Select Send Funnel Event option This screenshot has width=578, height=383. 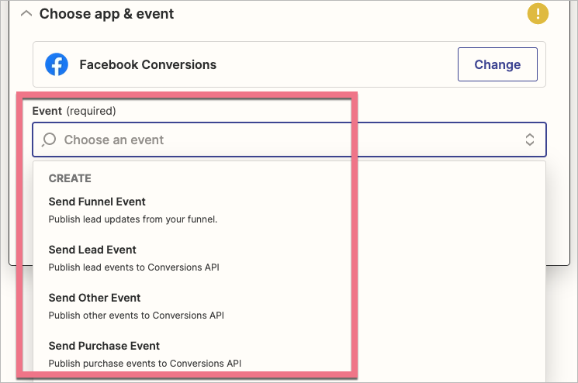tap(97, 202)
